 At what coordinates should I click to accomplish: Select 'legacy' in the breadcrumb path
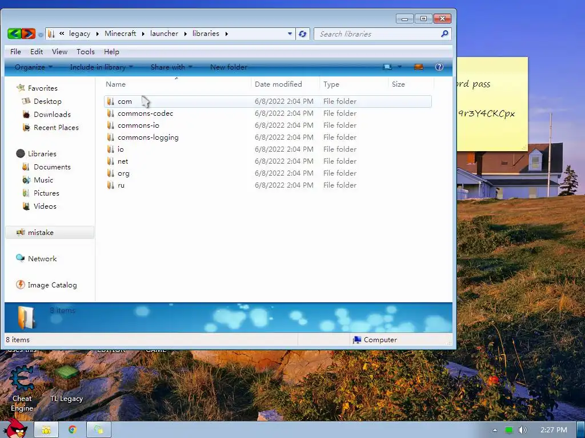(79, 34)
